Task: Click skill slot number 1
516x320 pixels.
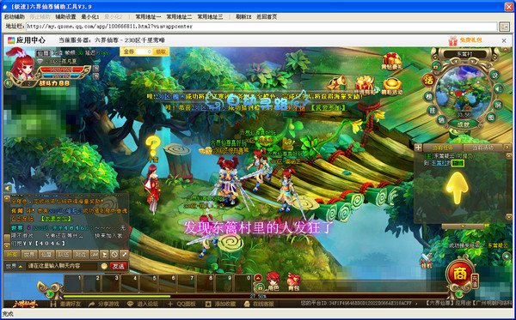Action: [73, 284]
